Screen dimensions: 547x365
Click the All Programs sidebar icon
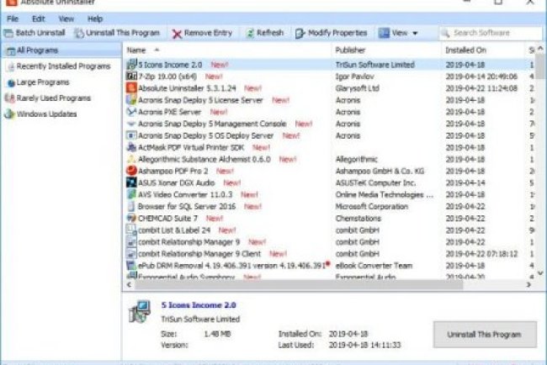tap(11, 51)
